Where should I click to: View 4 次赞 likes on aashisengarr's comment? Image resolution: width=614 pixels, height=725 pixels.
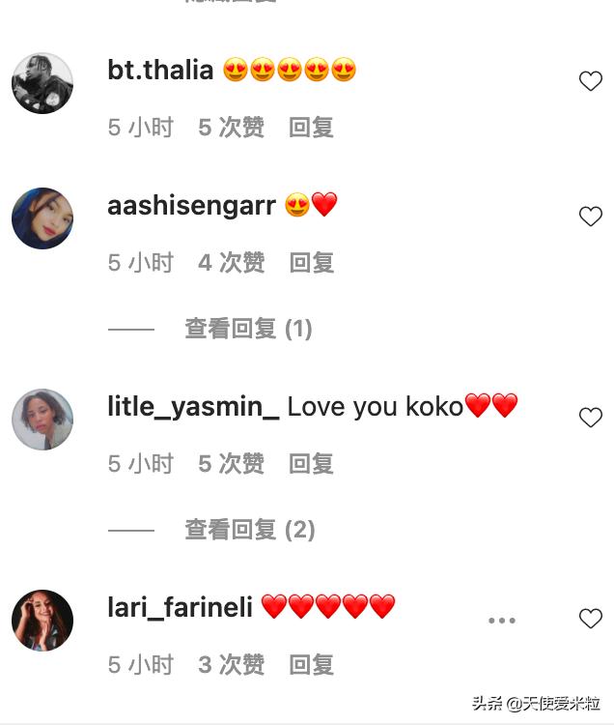pos(232,263)
